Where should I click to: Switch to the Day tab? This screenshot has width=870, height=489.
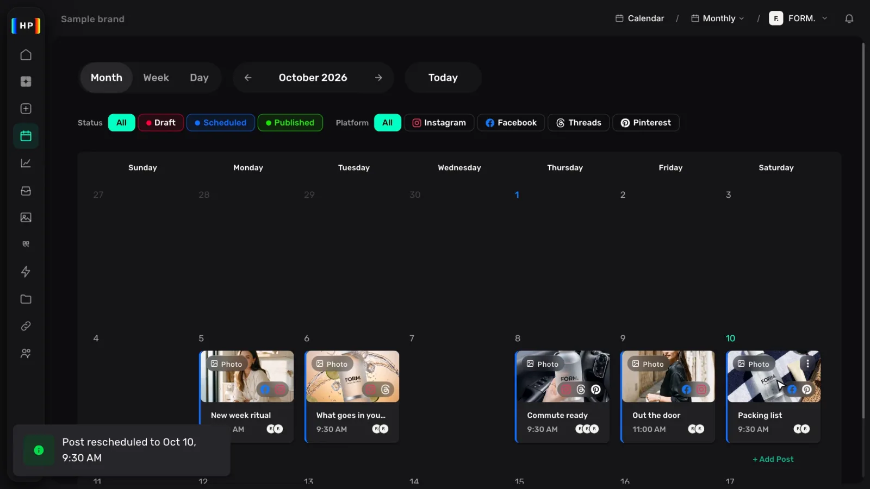point(199,78)
